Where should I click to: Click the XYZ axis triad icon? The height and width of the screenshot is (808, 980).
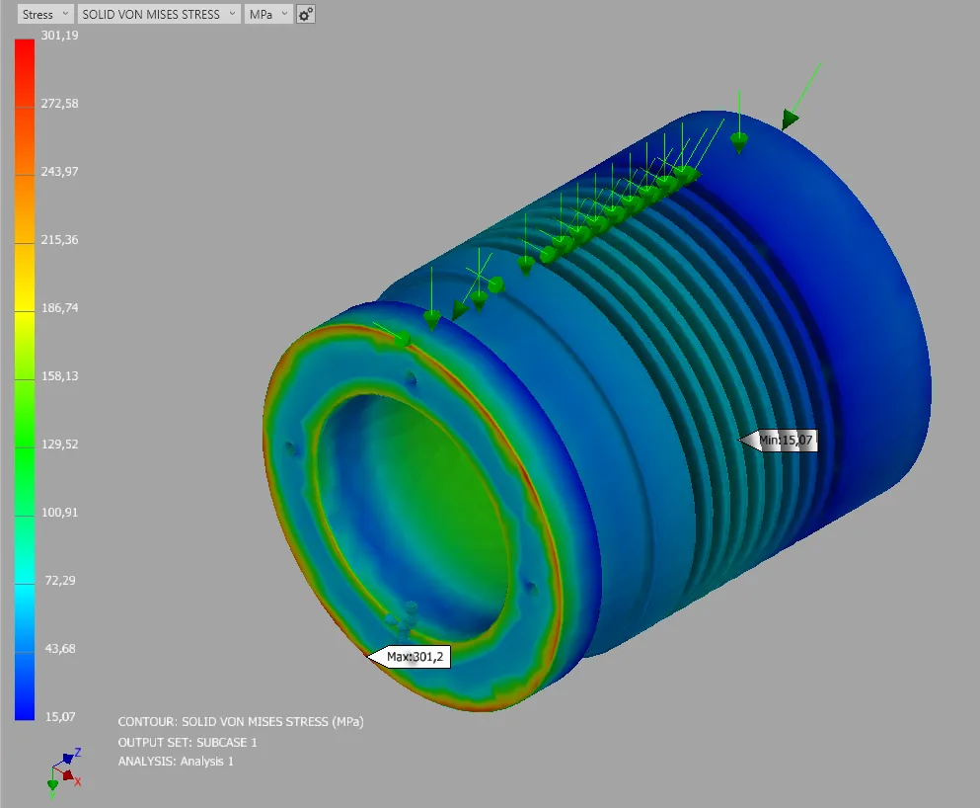pyautogui.click(x=64, y=771)
